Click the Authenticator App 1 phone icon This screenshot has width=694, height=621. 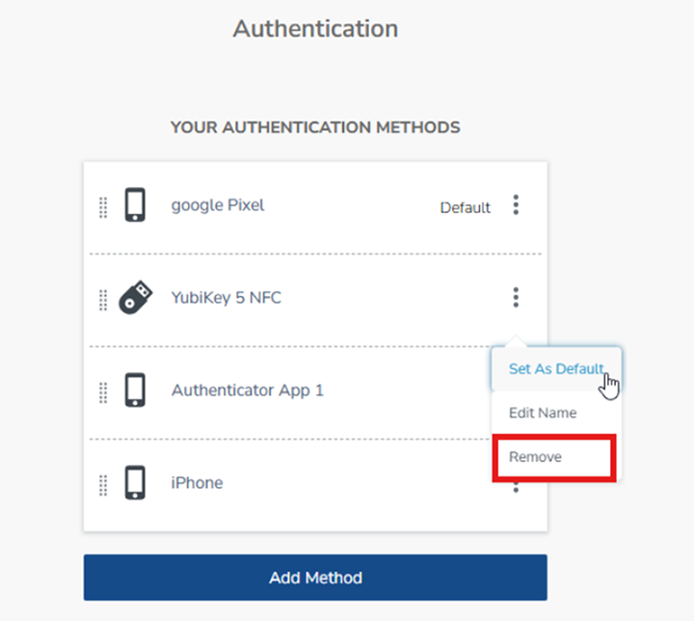click(136, 391)
